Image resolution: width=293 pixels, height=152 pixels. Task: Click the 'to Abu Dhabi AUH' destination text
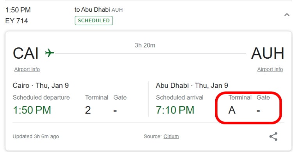click(x=99, y=10)
